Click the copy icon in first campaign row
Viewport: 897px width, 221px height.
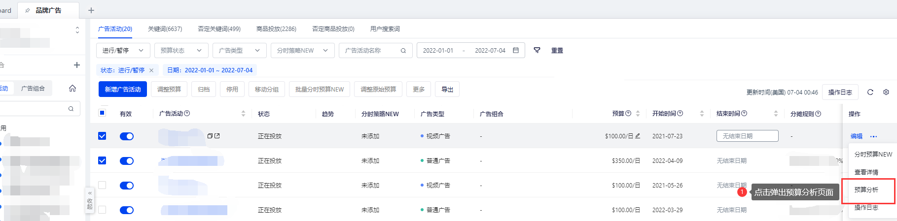[210, 136]
